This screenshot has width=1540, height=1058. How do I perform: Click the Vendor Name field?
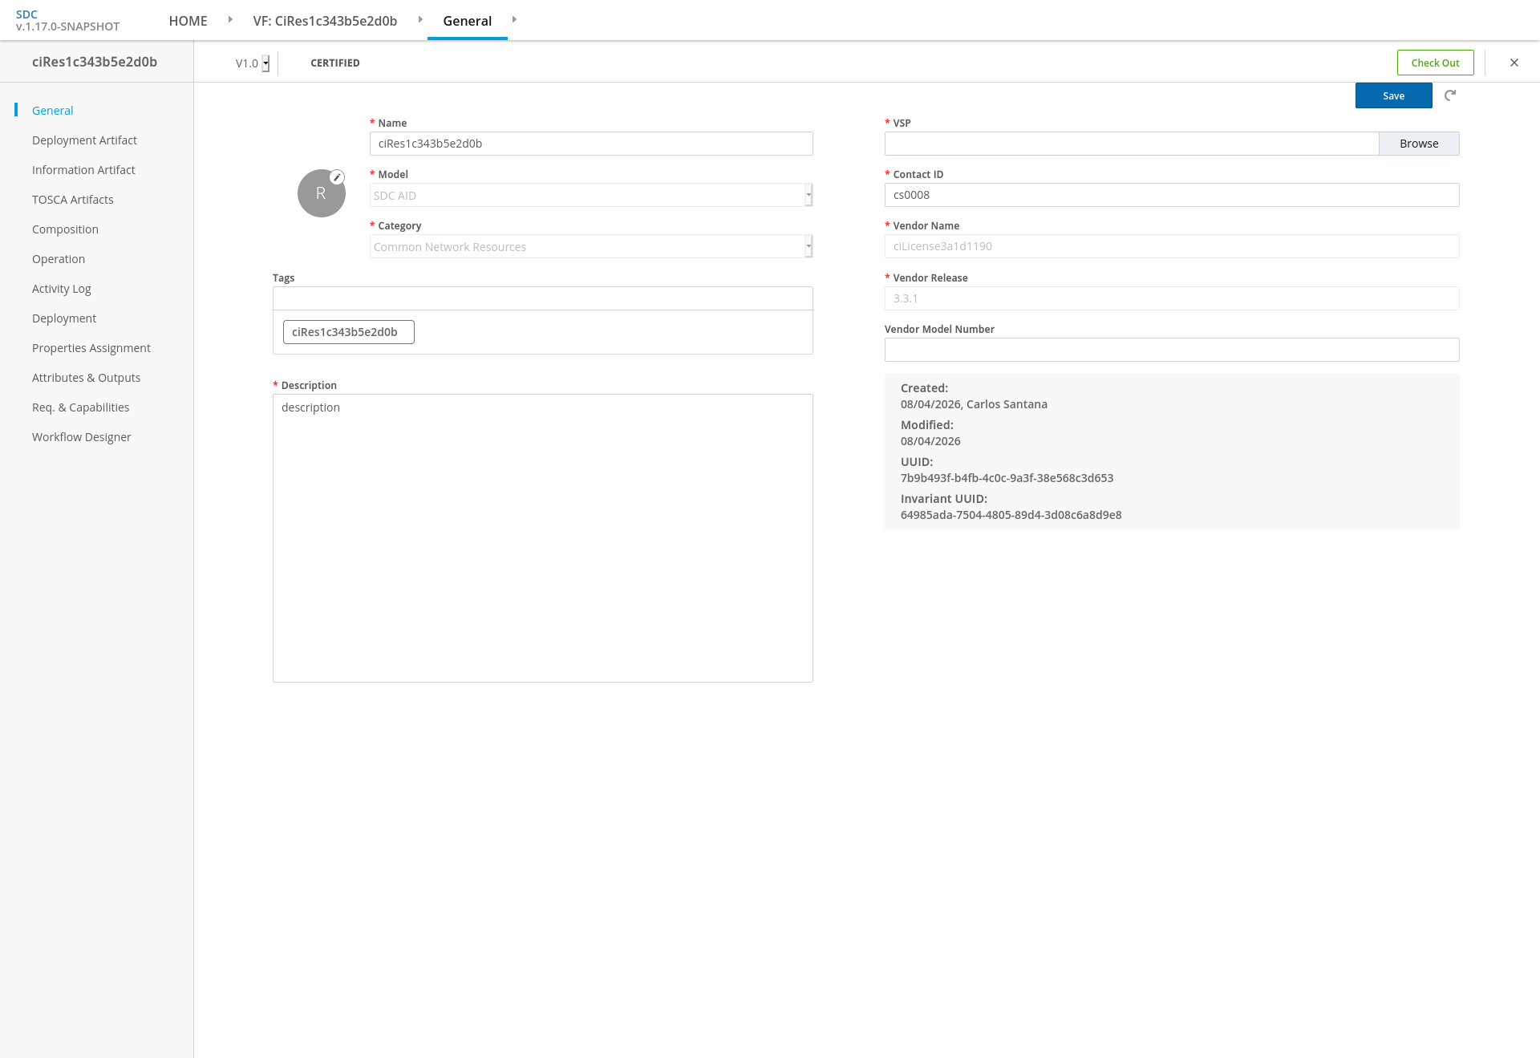[x=1172, y=246]
